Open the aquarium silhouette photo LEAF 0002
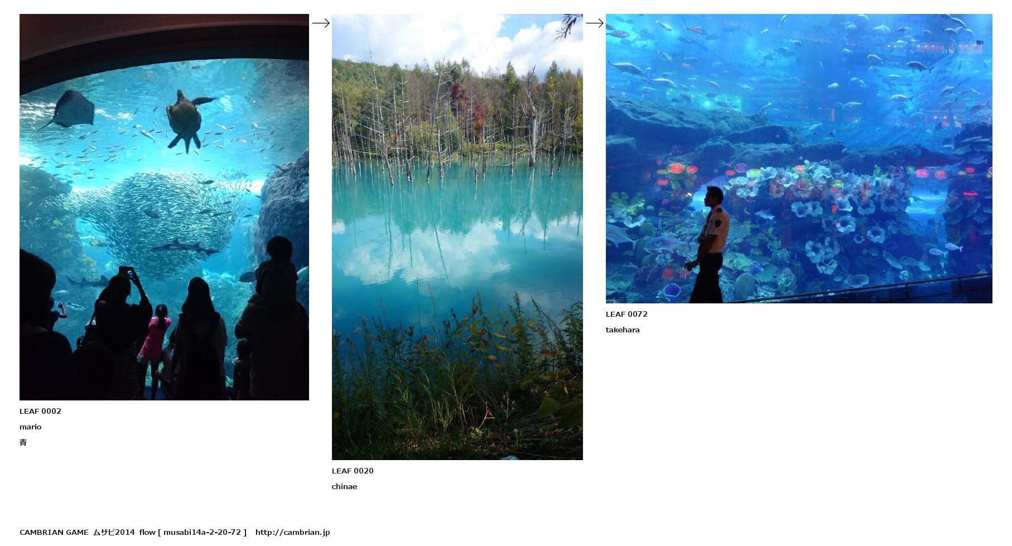The height and width of the screenshot is (546, 1012). (x=164, y=207)
